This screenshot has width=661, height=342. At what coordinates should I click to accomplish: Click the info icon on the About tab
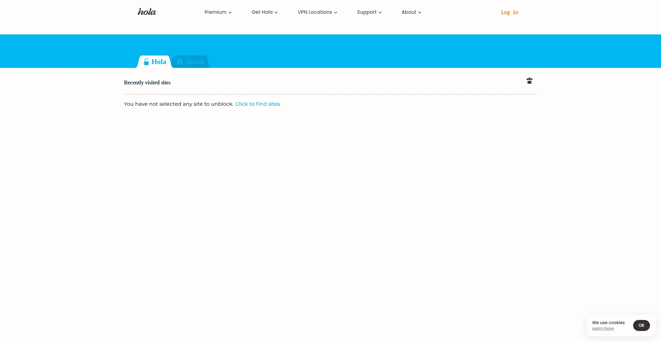[x=179, y=62]
